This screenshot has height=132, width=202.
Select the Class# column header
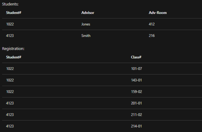(x=136, y=57)
